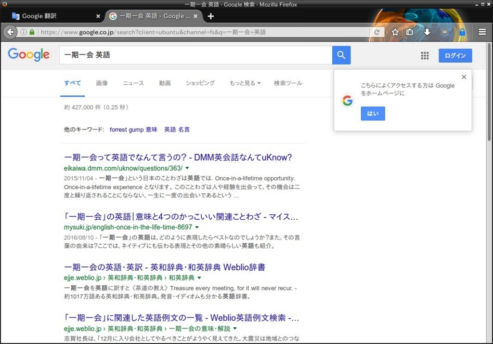Open 検索ツール options
493x344 pixels.
coord(288,83)
